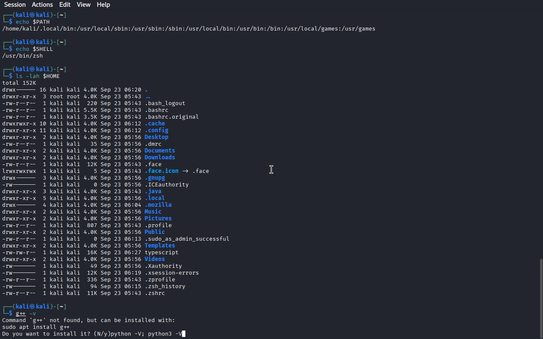Open the Help menu
543x339 pixels.
point(103,5)
